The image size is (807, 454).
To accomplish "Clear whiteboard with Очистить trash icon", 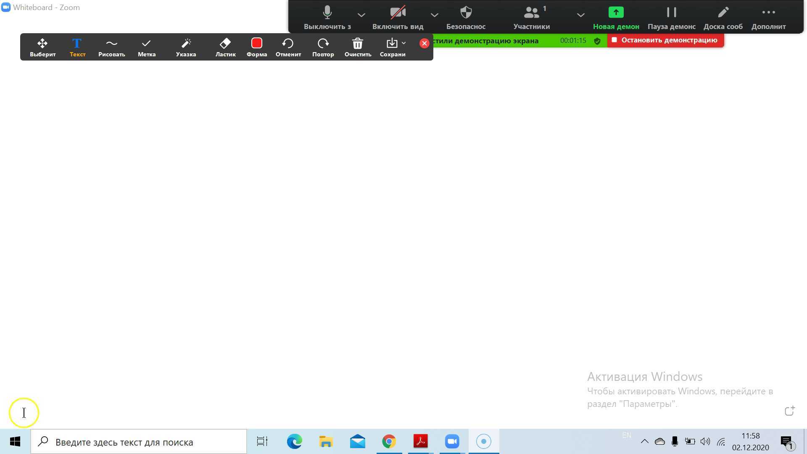I will [x=358, y=47].
